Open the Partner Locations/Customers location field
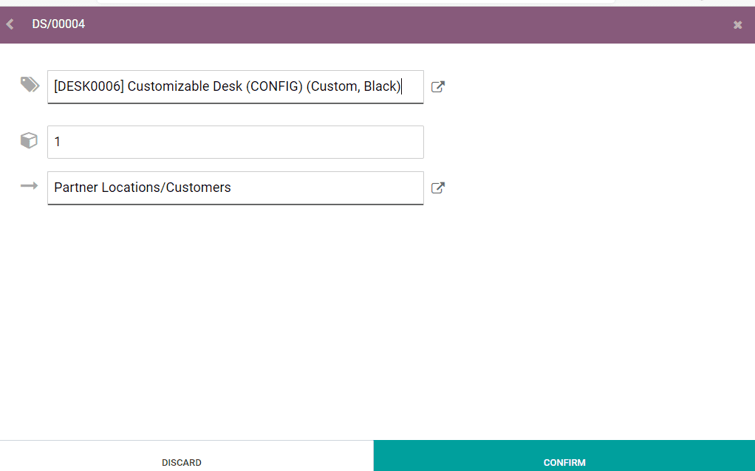This screenshot has height=471, width=755. click(235, 188)
